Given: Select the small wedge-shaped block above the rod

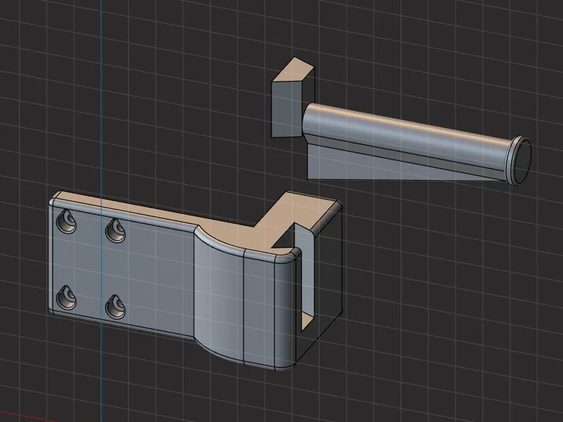Looking at the screenshot, I should pyautogui.click(x=292, y=98).
